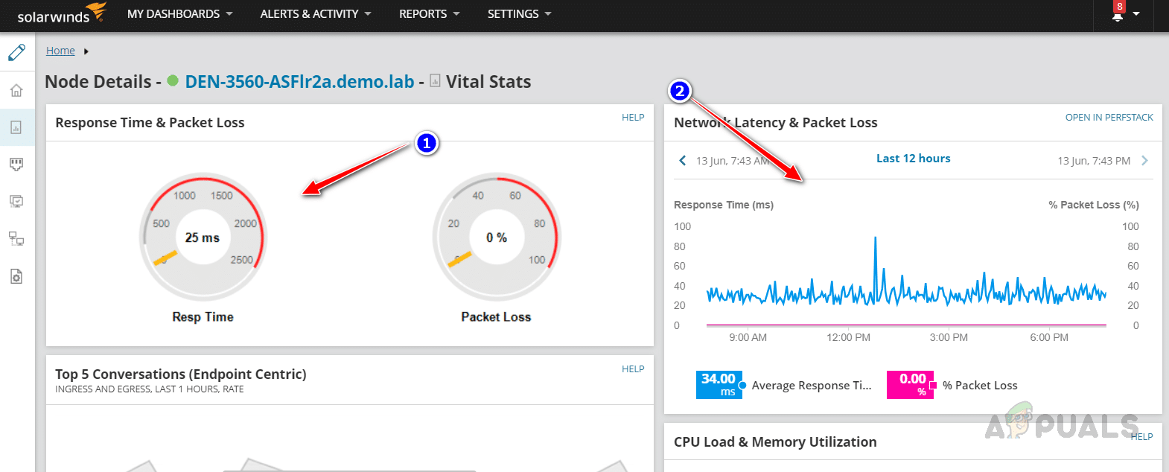This screenshot has height=472, width=1169.
Task: Open the home icon in left sidebar
Action: click(16, 91)
